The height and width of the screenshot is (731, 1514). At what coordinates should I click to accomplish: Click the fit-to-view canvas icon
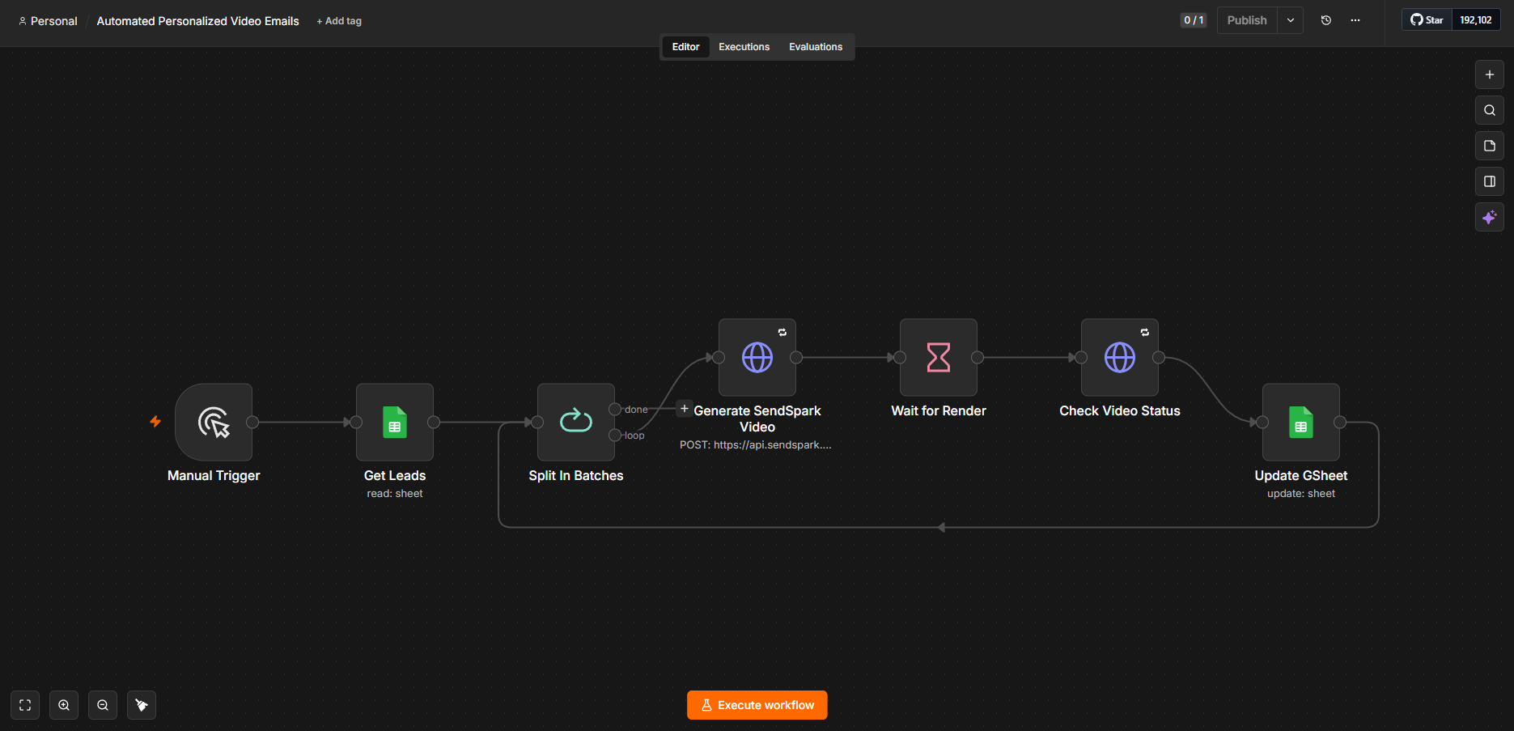(x=25, y=705)
